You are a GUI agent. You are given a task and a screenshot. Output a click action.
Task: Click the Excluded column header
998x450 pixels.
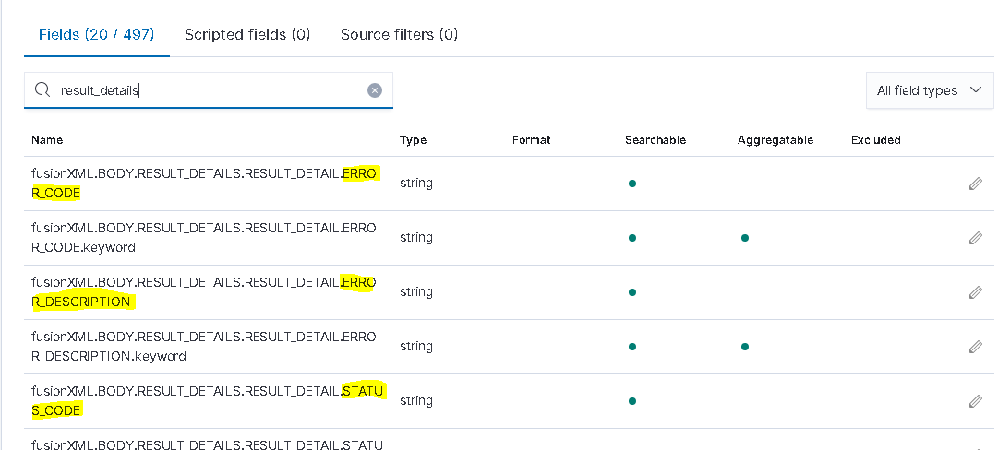pyautogui.click(x=875, y=140)
